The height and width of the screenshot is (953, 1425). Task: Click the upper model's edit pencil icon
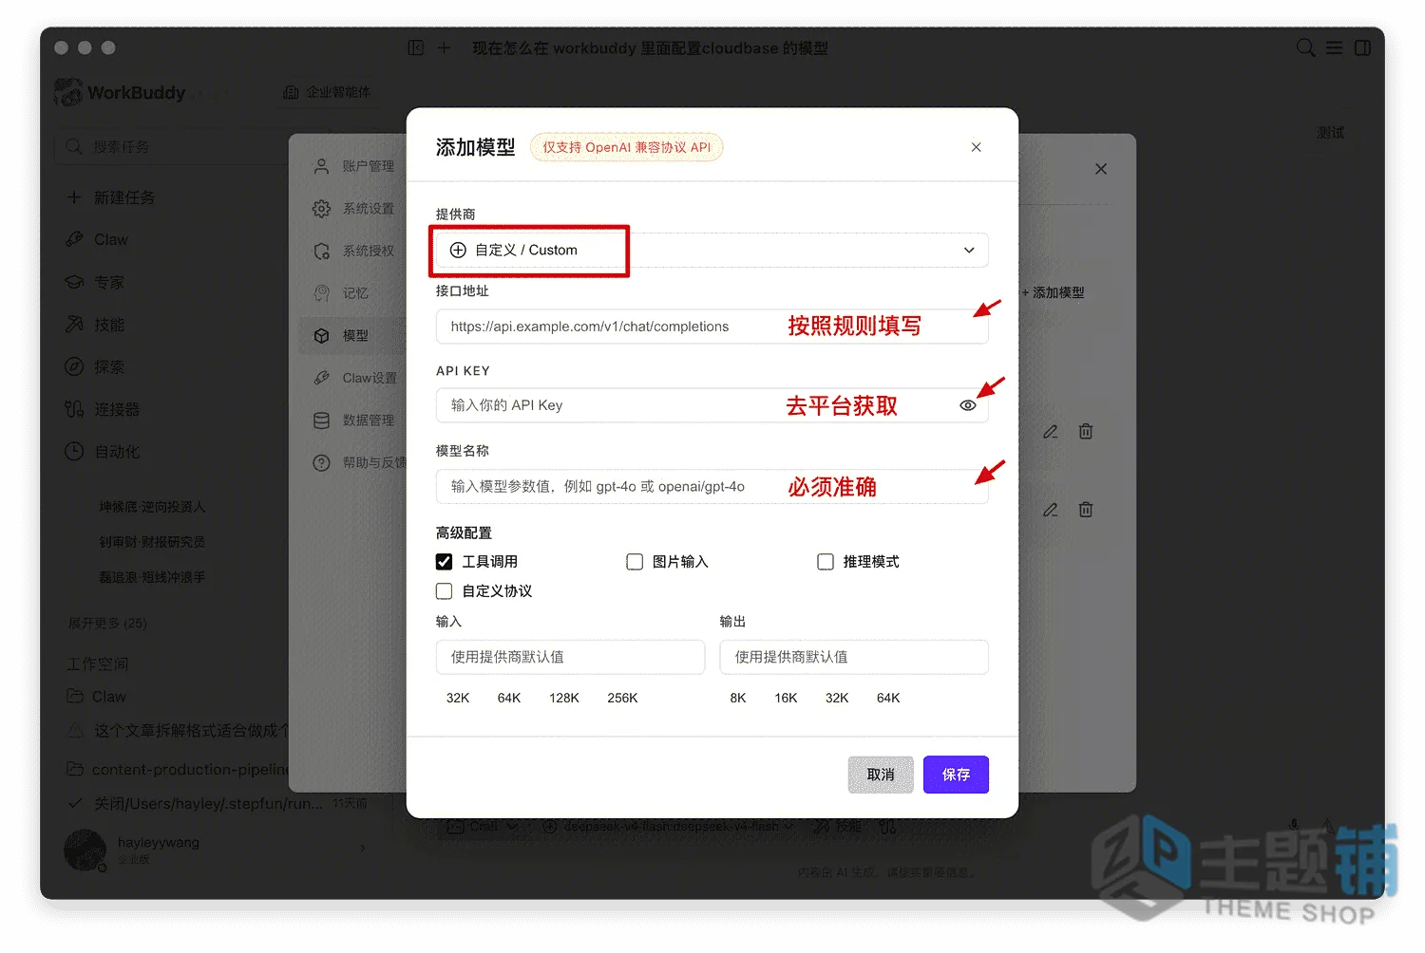tap(1050, 432)
